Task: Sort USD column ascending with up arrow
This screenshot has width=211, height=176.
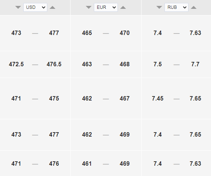Action: [x=52, y=7]
